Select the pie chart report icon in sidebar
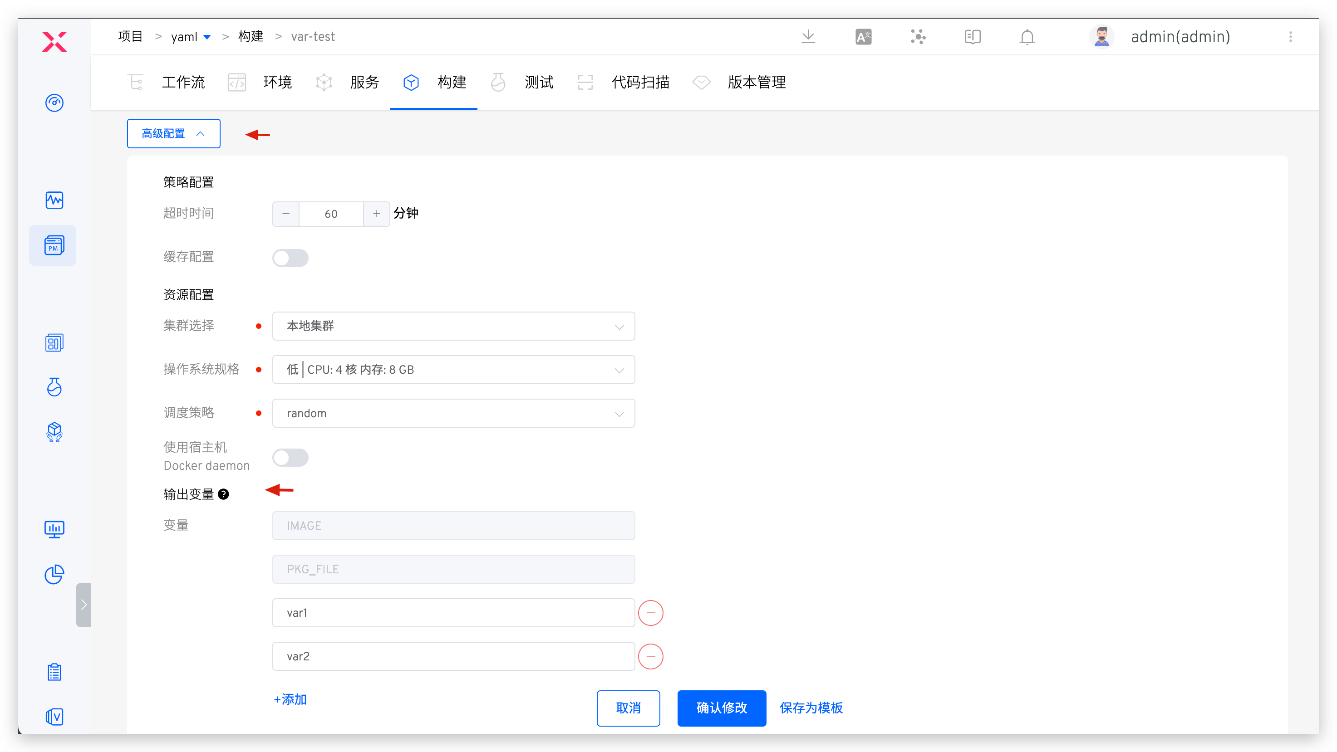Viewport: 1337px width, 752px height. coord(54,574)
